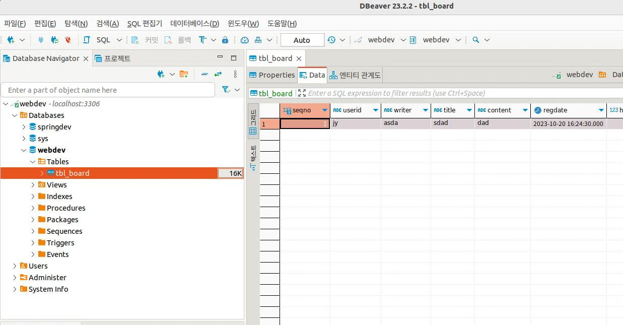Open the seqno column sort/filter arrow
Screen dimensions: 623x325
click(x=325, y=110)
